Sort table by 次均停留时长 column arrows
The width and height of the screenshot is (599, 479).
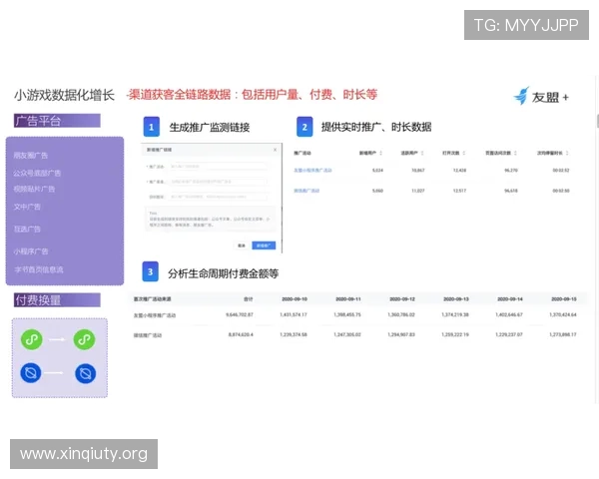(x=567, y=153)
